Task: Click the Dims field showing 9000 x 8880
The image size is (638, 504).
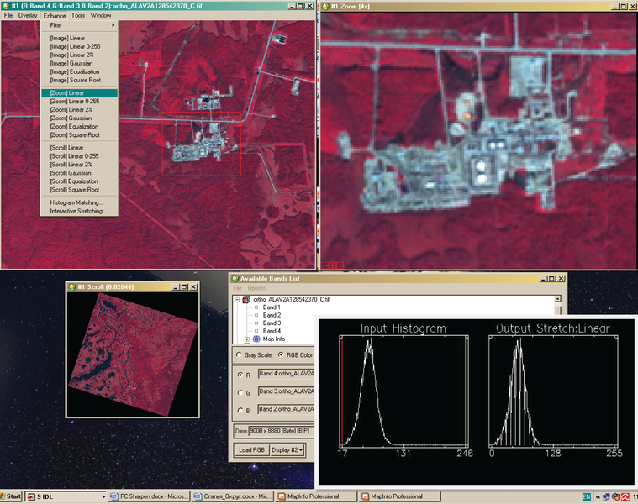Action: click(x=282, y=431)
